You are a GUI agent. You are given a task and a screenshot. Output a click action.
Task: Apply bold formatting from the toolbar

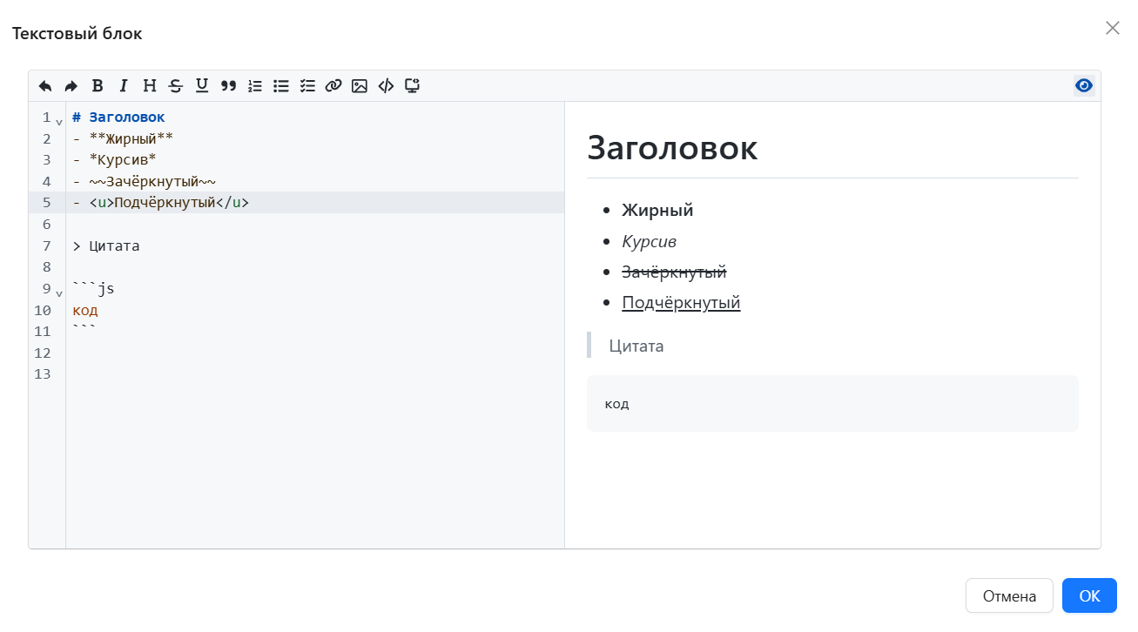tap(98, 85)
